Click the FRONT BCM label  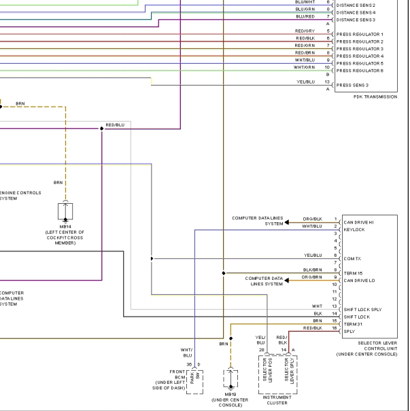tap(177, 374)
